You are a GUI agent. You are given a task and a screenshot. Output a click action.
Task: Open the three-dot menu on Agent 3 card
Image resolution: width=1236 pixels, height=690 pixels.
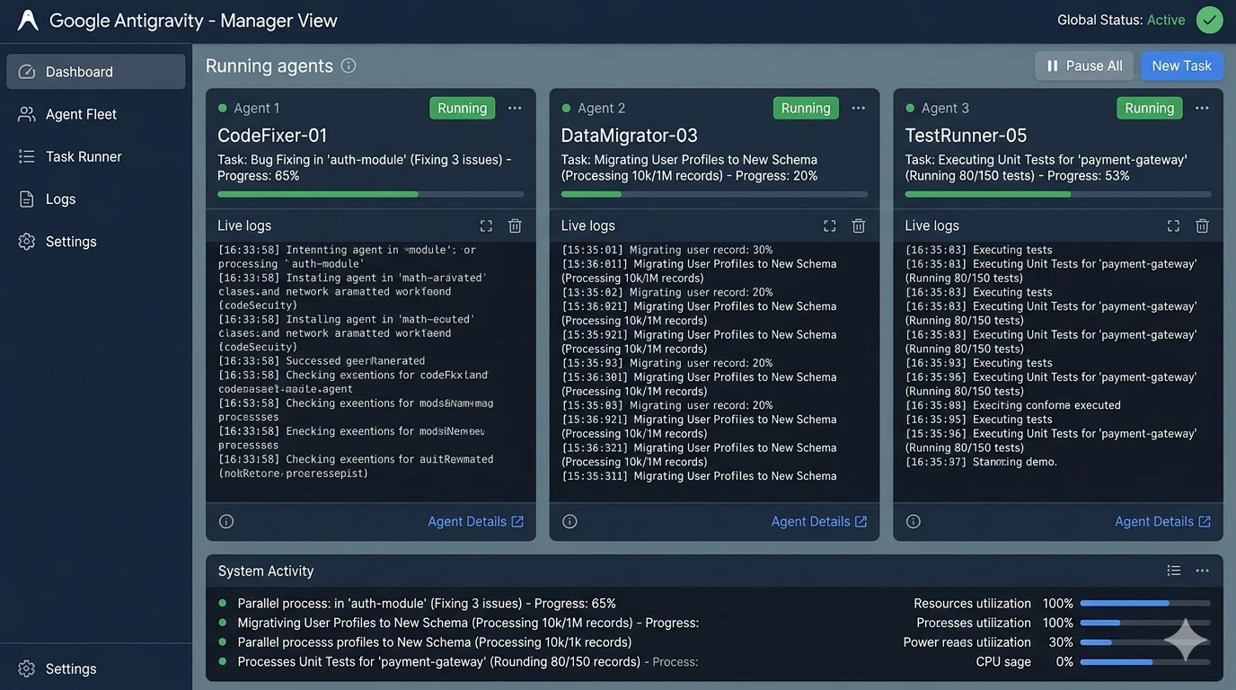click(x=1202, y=108)
